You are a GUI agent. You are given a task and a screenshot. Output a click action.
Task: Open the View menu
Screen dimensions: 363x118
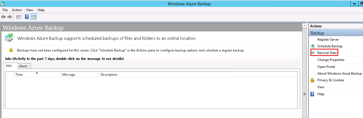pos(29,10)
